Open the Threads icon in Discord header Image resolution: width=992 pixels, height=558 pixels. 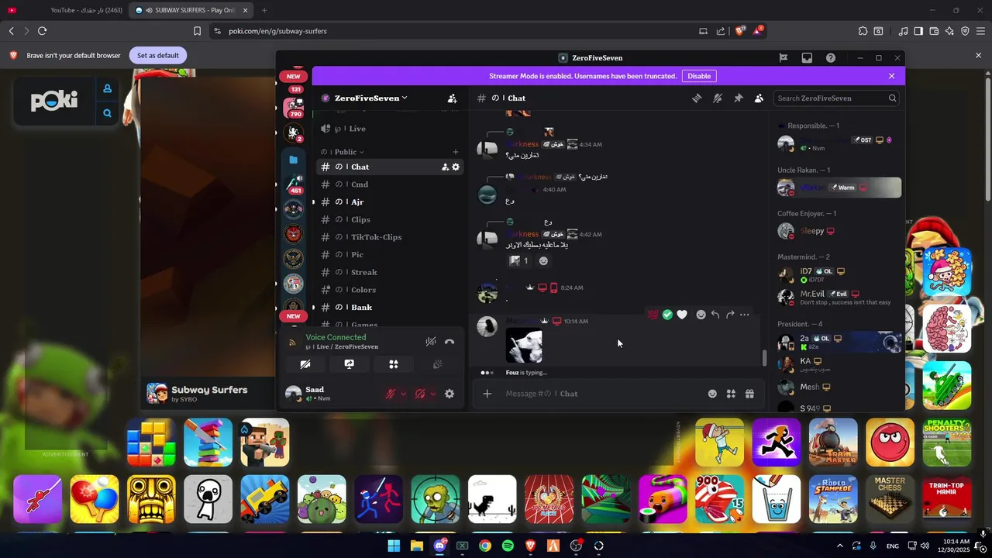(697, 98)
